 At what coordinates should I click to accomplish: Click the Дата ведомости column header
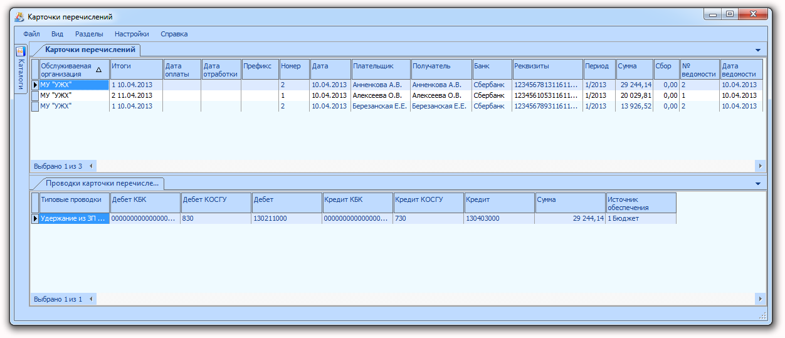point(741,70)
